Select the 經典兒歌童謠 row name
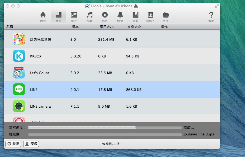 tap(41, 39)
